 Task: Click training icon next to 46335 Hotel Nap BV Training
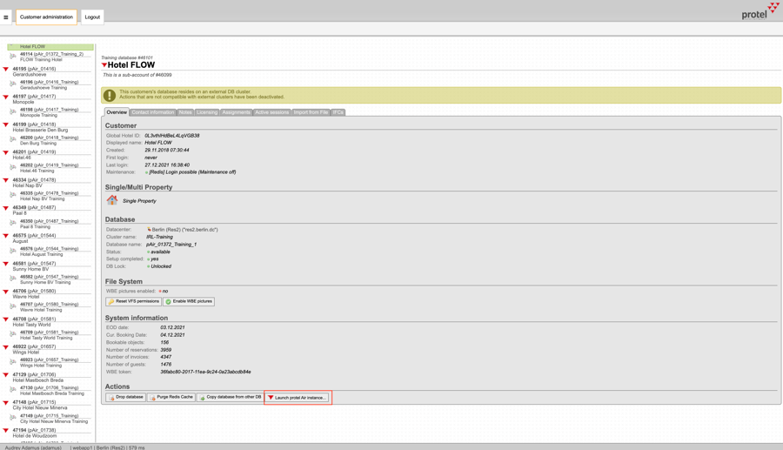tap(13, 195)
